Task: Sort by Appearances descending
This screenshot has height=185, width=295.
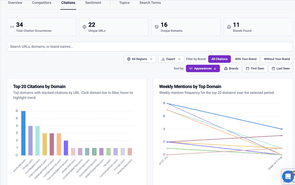Action: 203,69
